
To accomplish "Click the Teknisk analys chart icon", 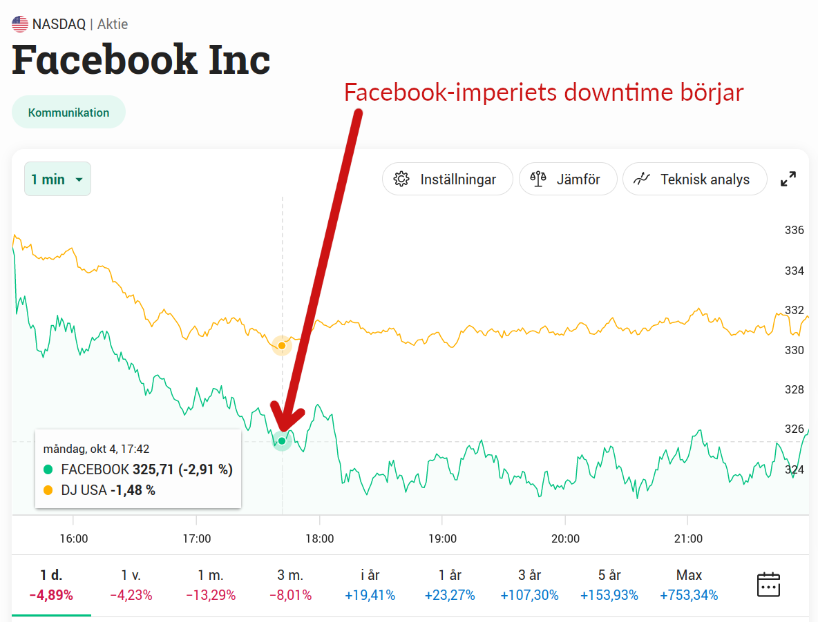I will (x=643, y=179).
